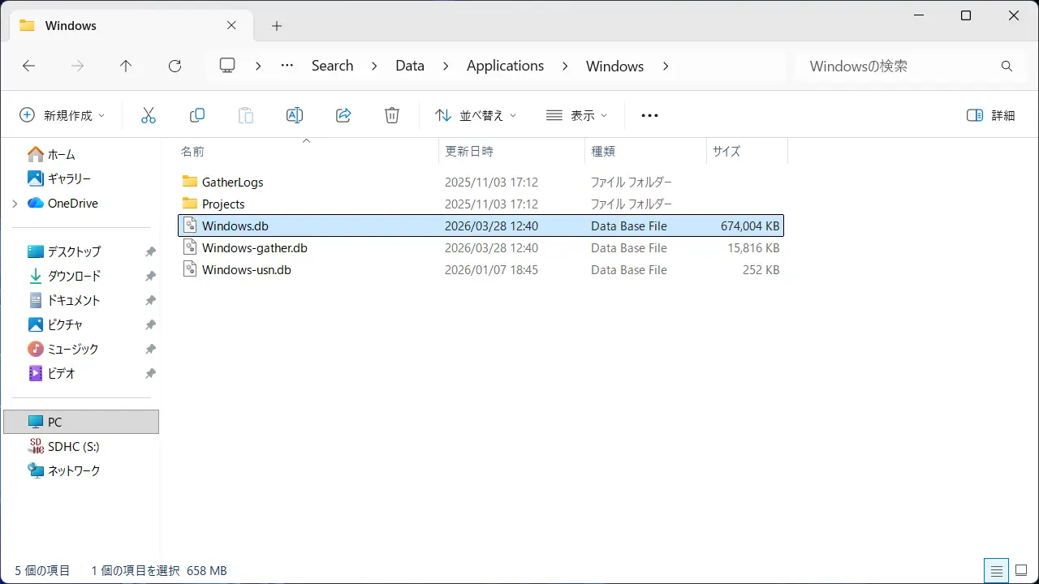
Task: Click Applications in the breadcrumb path
Action: [505, 67]
